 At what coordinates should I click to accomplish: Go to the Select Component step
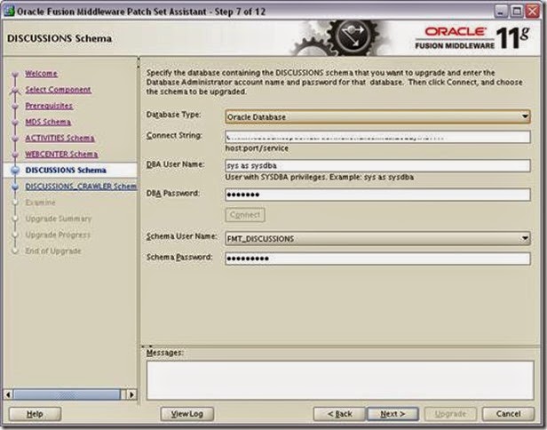(x=58, y=90)
